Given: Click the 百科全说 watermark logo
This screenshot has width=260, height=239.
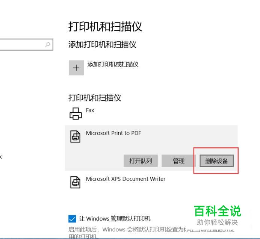Looking at the screenshot, I should click(218, 211).
